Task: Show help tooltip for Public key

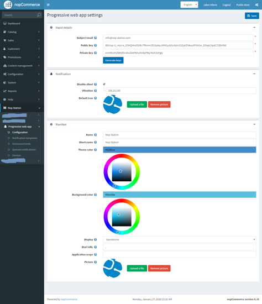Action: pyautogui.click(x=96, y=45)
